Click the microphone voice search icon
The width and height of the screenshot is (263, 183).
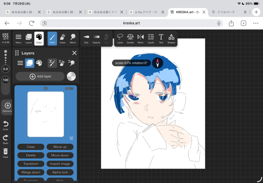219,23
